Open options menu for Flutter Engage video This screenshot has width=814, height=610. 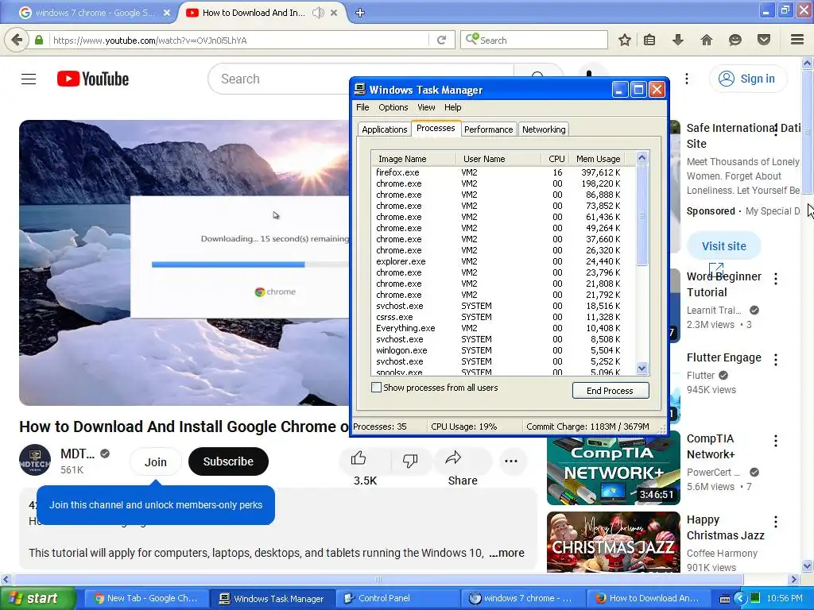click(x=776, y=360)
